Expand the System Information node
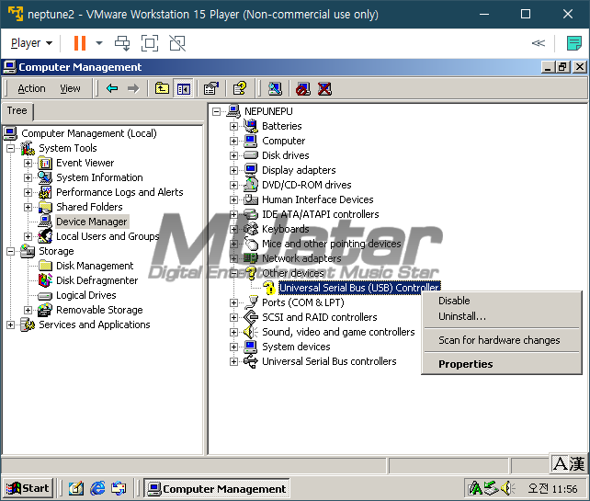 click(x=28, y=177)
